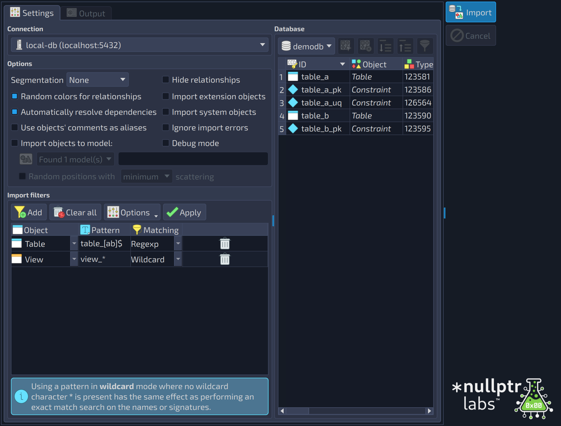Click the table_a table icon in list
The image size is (561, 426).
[x=293, y=77]
